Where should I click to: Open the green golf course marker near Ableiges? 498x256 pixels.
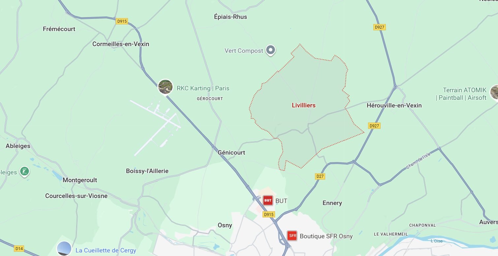[25, 171]
